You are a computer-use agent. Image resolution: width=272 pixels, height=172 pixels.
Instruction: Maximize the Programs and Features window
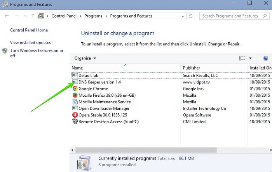(x=249, y=3)
